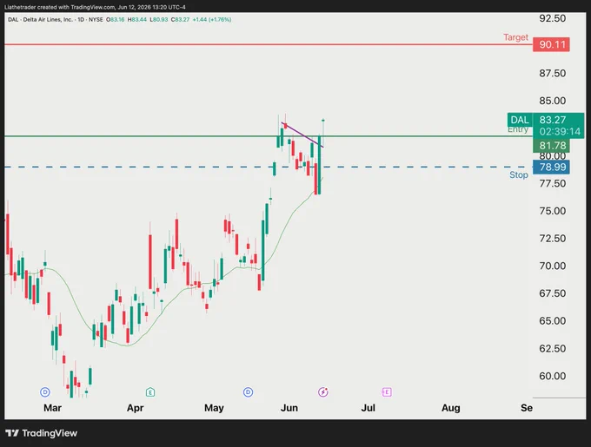Click the low value L80.93 in the header
The height and width of the screenshot is (447, 591).
coord(159,19)
